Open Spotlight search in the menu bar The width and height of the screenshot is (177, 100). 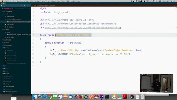tap(171, 1)
